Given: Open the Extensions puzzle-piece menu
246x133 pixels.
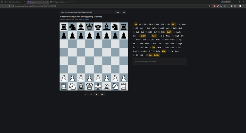Looking at the screenshot, I should click(235, 6).
